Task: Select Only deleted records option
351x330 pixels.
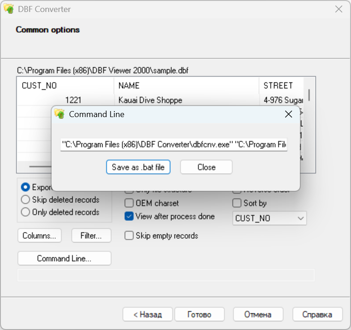Action: coord(26,212)
